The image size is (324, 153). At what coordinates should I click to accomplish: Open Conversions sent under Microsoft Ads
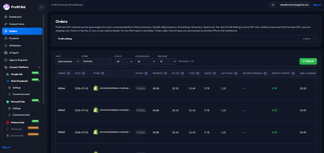(x=21, y=115)
